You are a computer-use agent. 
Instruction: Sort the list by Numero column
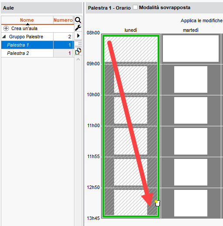(x=63, y=20)
